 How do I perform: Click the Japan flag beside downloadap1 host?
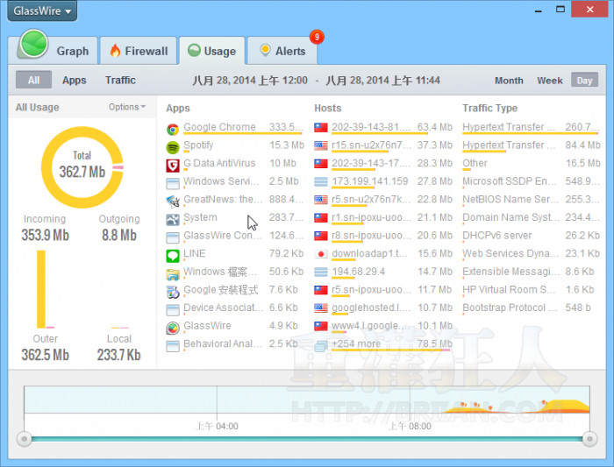(x=321, y=254)
